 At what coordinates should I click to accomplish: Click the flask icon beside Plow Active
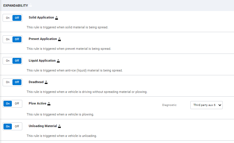click(x=49, y=104)
